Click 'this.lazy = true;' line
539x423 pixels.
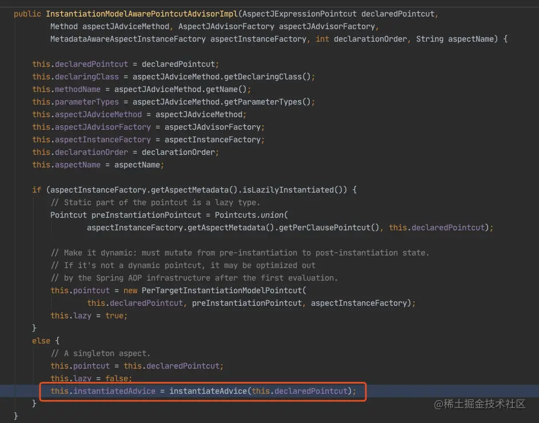pos(89,316)
